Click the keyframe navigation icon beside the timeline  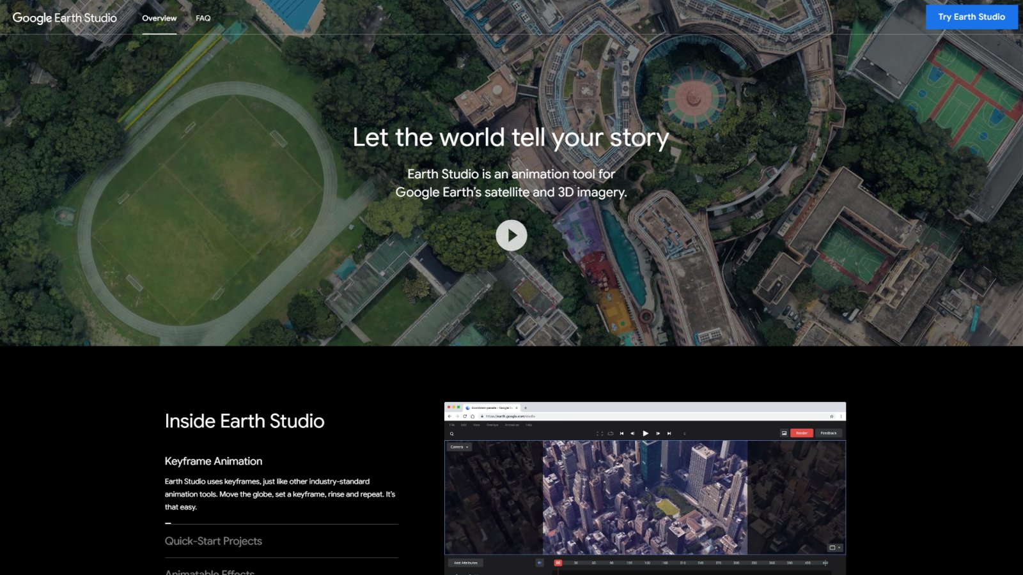(x=540, y=563)
